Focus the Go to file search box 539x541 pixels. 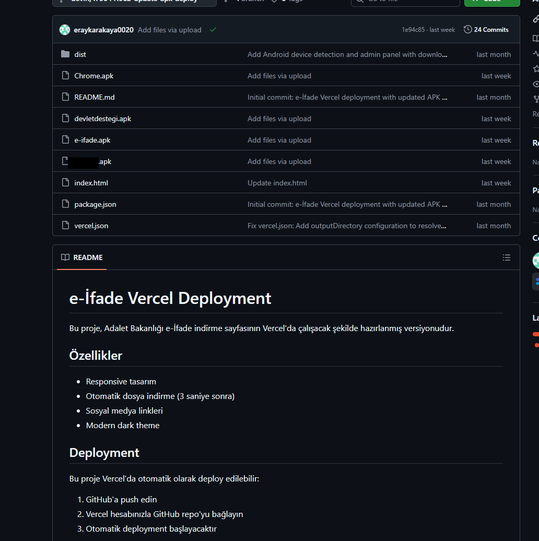pyautogui.click(x=405, y=2)
